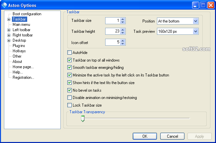216x143 pixels.
Task: Open the Hotkeys settings page
Action: click(x=19, y=51)
